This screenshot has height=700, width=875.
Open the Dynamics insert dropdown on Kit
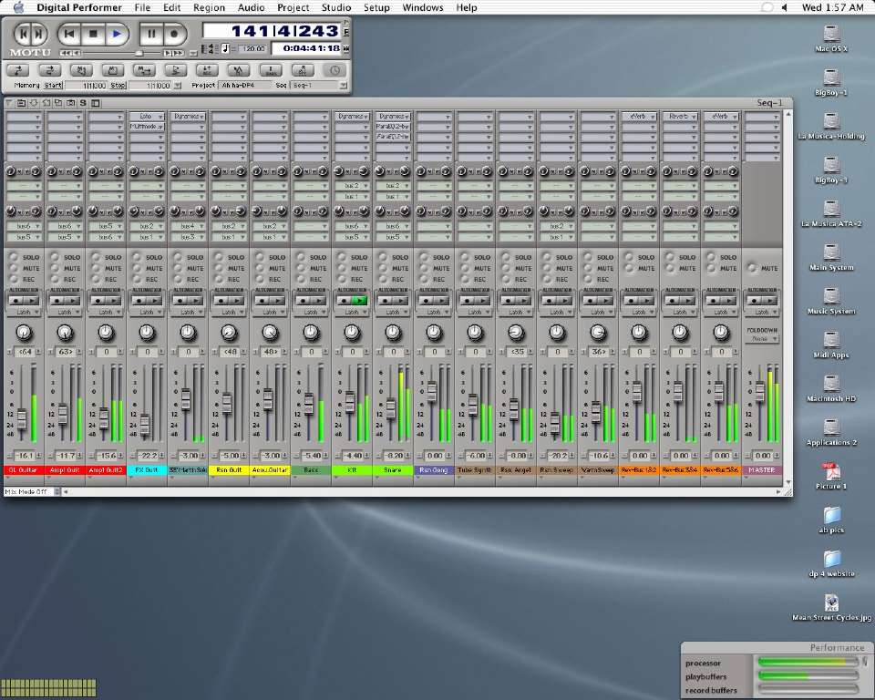click(x=352, y=116)
